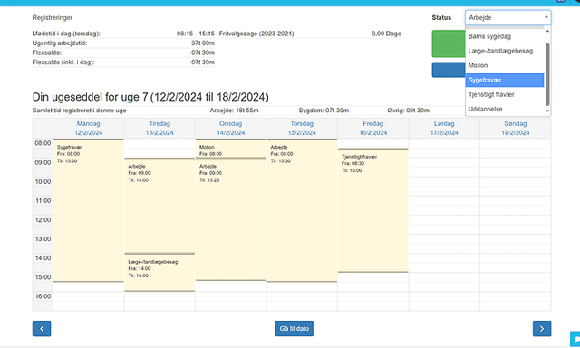Open Onsdag 14/2/2024 column header
This screenshot has height=348, width=580.
click(231, 128)
